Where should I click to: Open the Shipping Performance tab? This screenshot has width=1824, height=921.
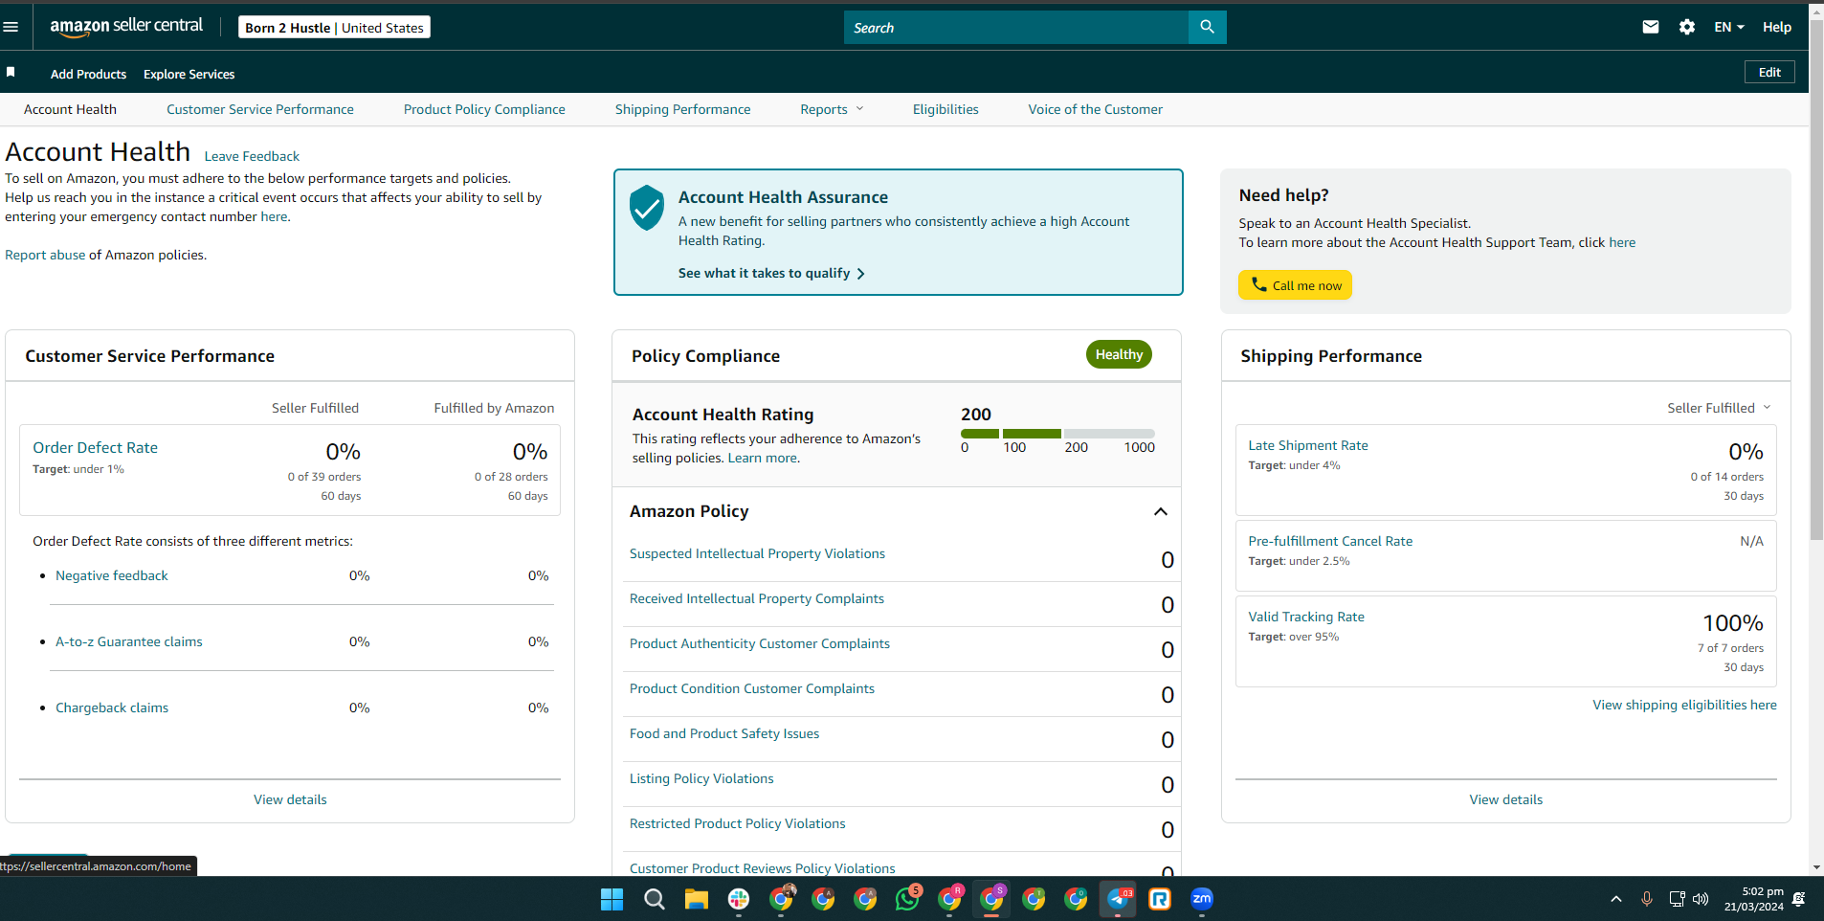[682, 109]
